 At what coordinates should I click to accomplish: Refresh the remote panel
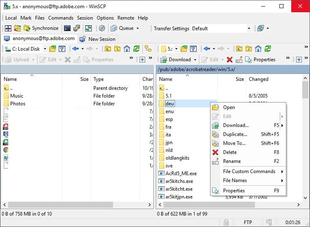click(268, 49)
